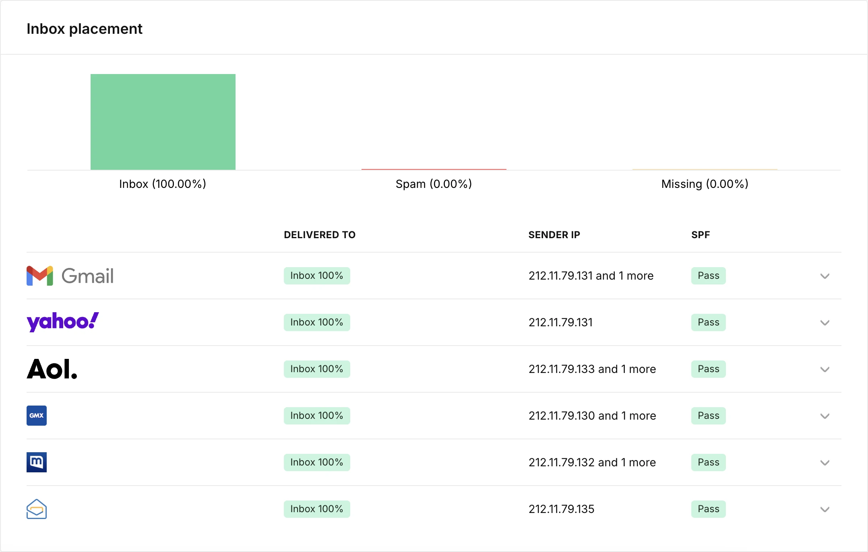This screenshot has width=868, height=552.
Task: Click the SENDER IP column header
Action: (554, 235)
